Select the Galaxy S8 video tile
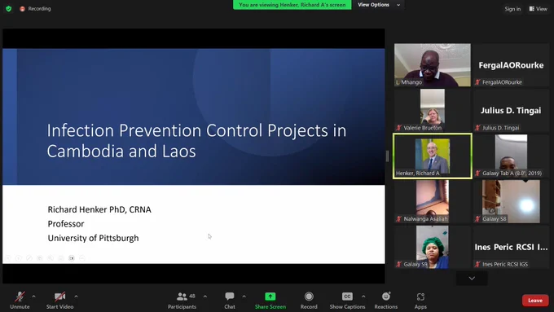The width and height of the screenshot is (554, 312). click(511, 201)
